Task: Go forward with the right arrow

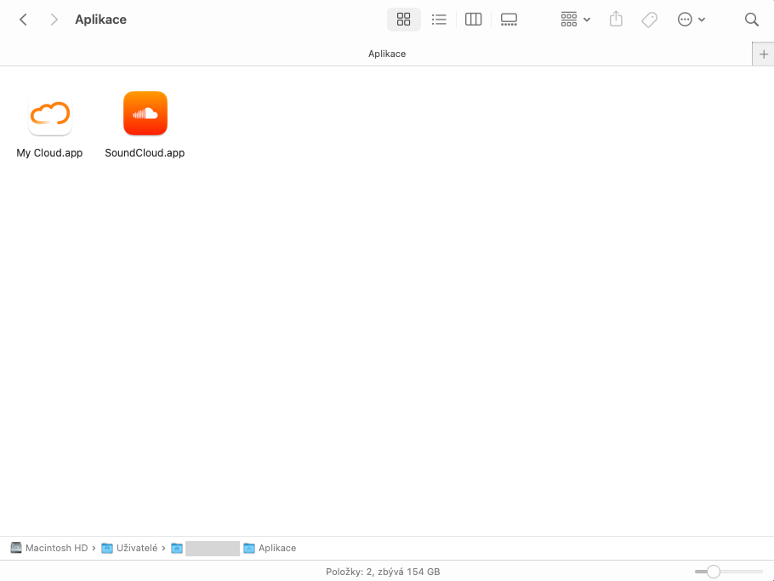Action: tap(54, 20)
